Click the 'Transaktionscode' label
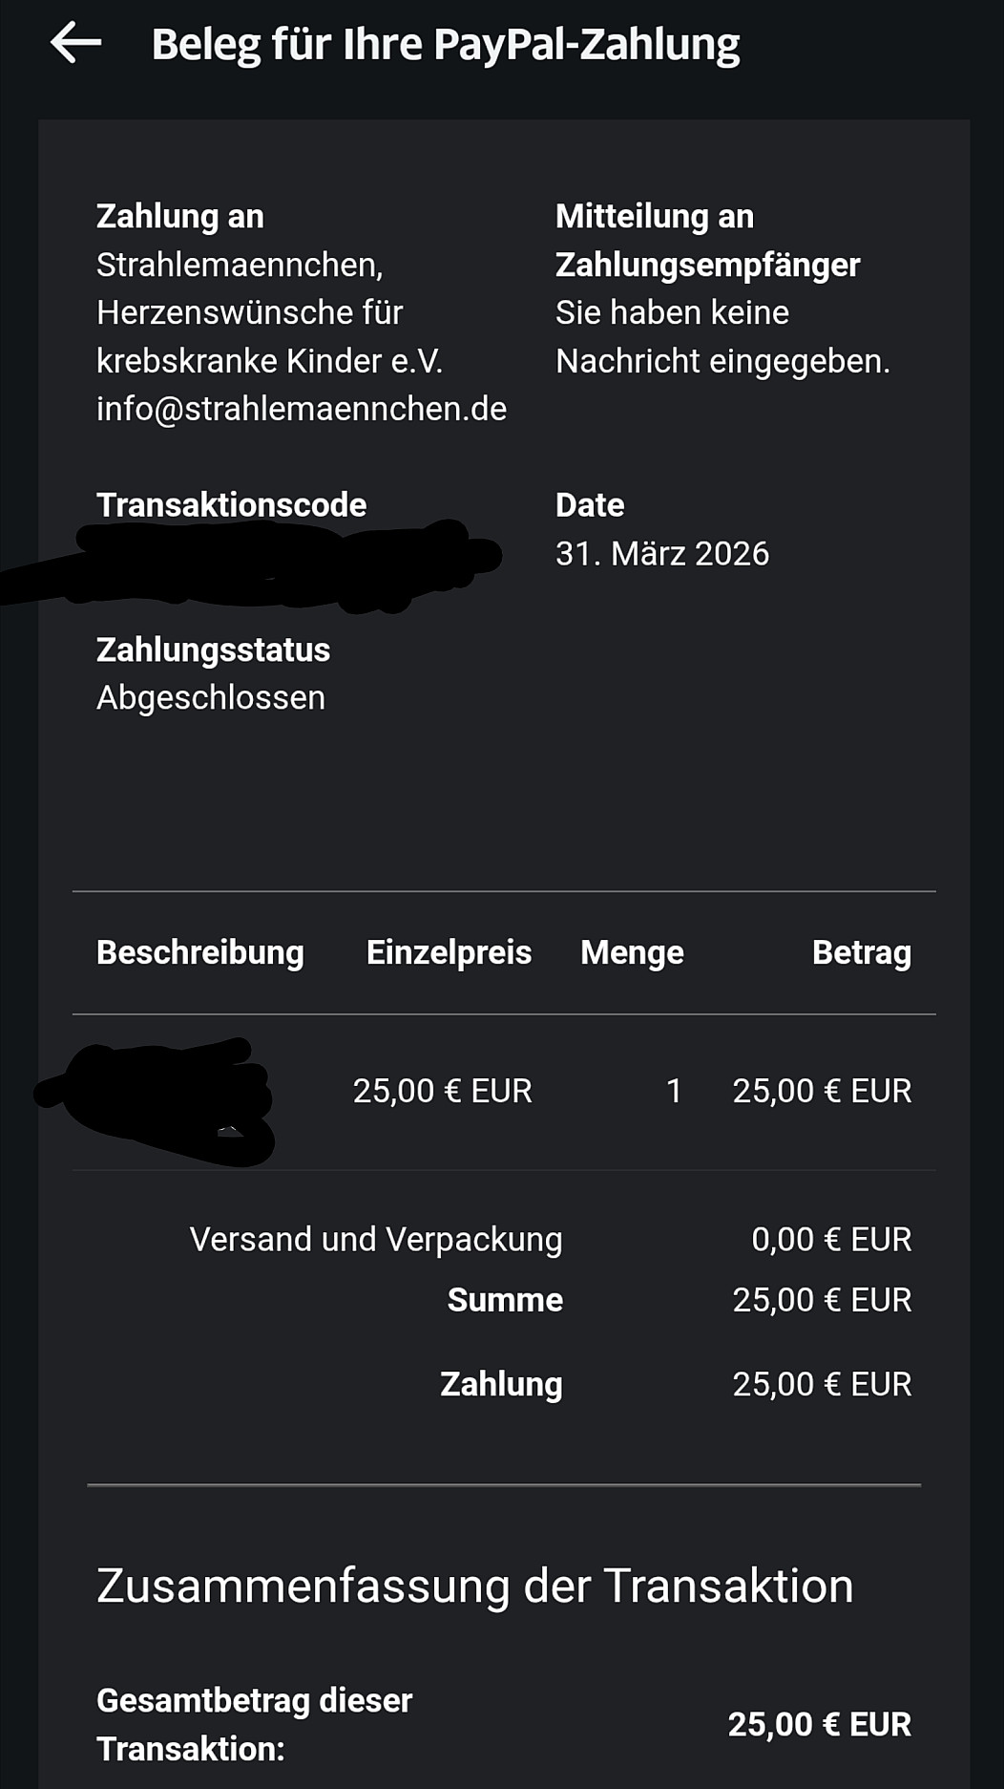Image resolution: width=1004 pixels, height=1789 pixels. tap(231, 504)
